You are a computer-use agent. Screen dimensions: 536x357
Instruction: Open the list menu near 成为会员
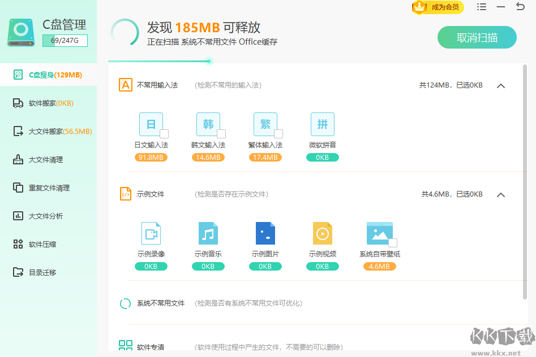point(482,8)
